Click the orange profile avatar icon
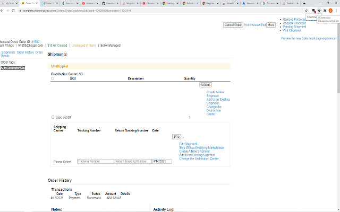The image size is (340, 212). 330,11
